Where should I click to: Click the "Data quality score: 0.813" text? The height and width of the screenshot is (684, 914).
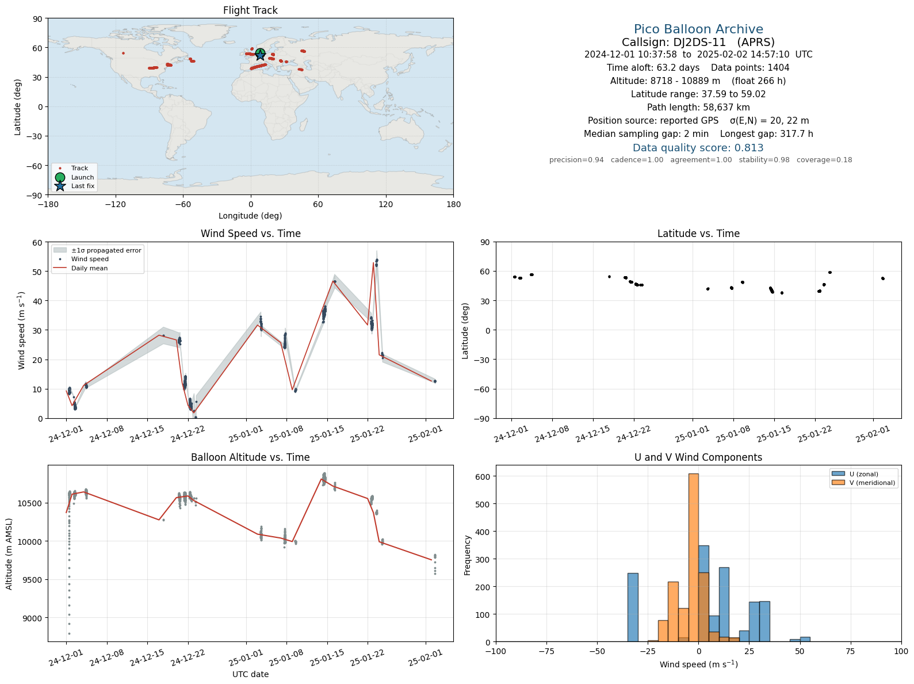coord(698,148)
